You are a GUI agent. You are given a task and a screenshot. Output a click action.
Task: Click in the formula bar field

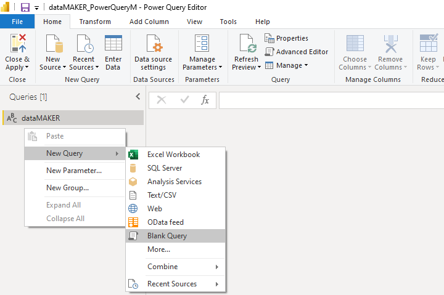(x=331, y=100)
